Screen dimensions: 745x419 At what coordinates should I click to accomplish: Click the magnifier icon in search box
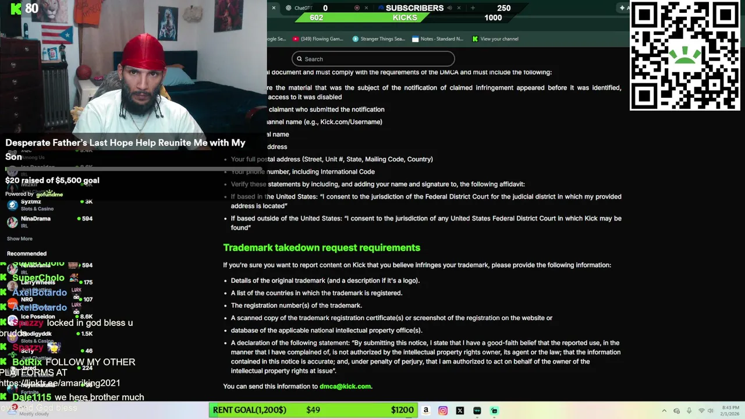(300, 59)
